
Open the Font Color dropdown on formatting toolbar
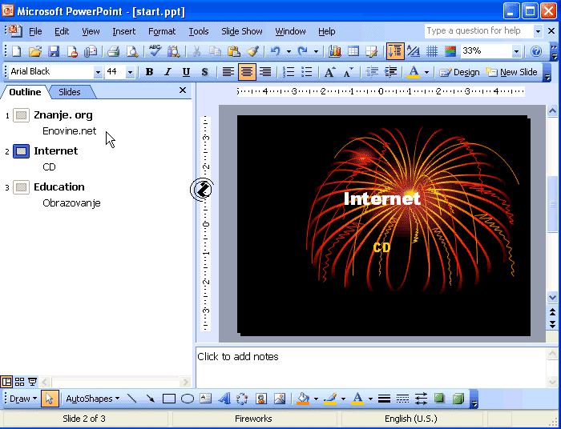426,72
